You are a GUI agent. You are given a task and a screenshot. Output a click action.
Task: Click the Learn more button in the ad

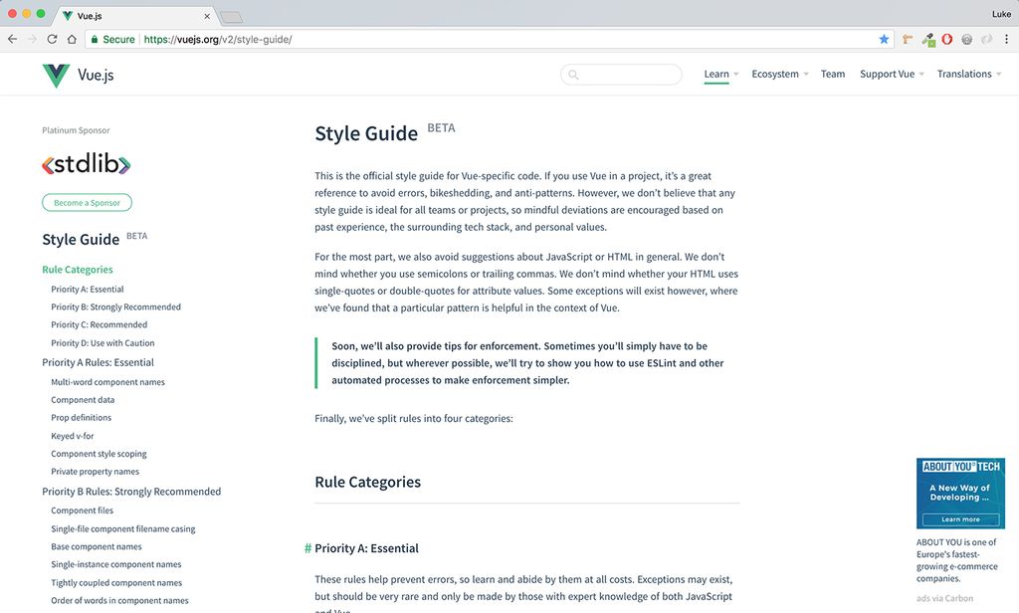click(x=959, y=518)
